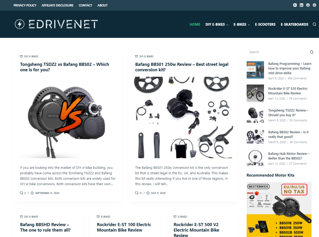Screen dimensions: 319x237
Task: Click DIY E-BIKES category label above BBS01 post
Action: [x=146, y=56]
